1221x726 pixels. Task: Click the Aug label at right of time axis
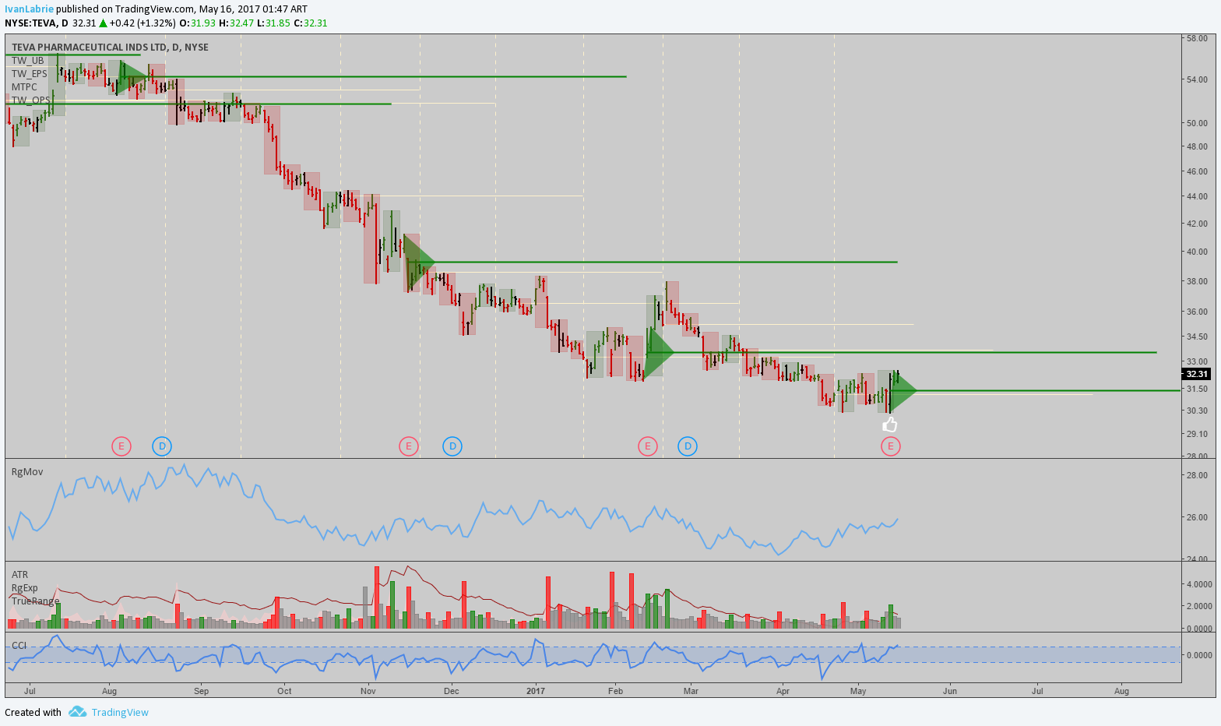[x=1121, y=691]
